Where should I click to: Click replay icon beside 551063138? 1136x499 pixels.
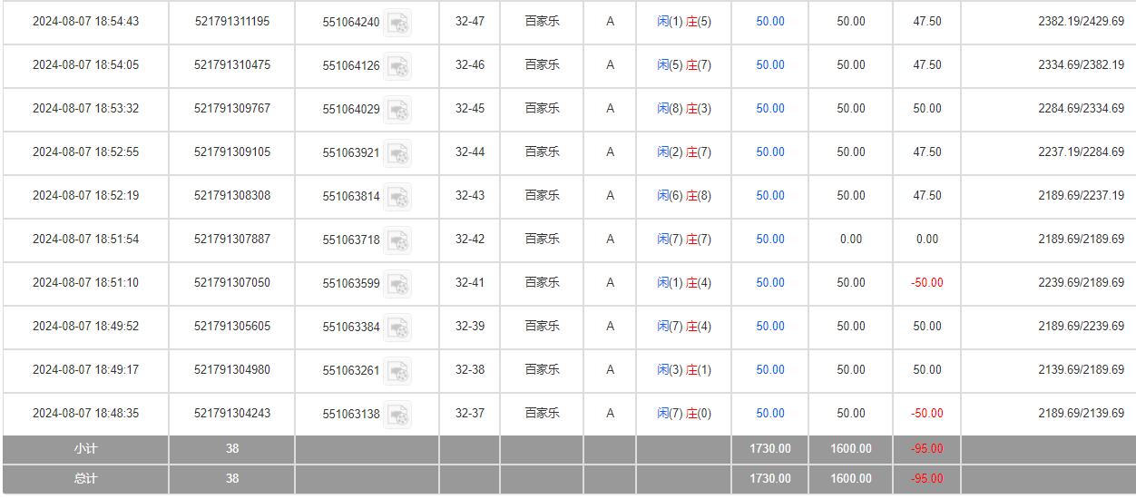pos(397,415)
